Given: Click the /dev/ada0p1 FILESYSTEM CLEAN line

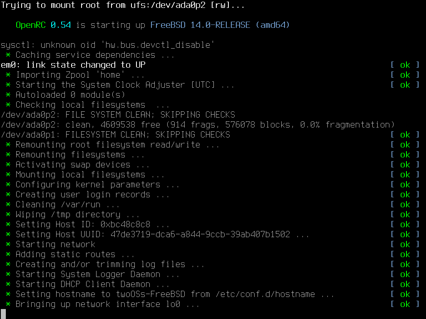Looking at the screenshot, I should [x=116, y=135].
